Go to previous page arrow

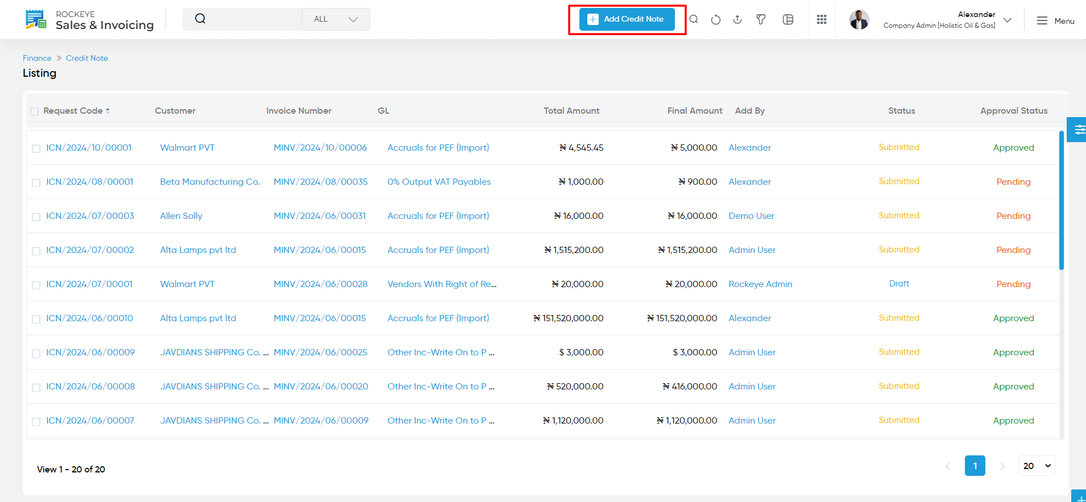pos(948,466)
